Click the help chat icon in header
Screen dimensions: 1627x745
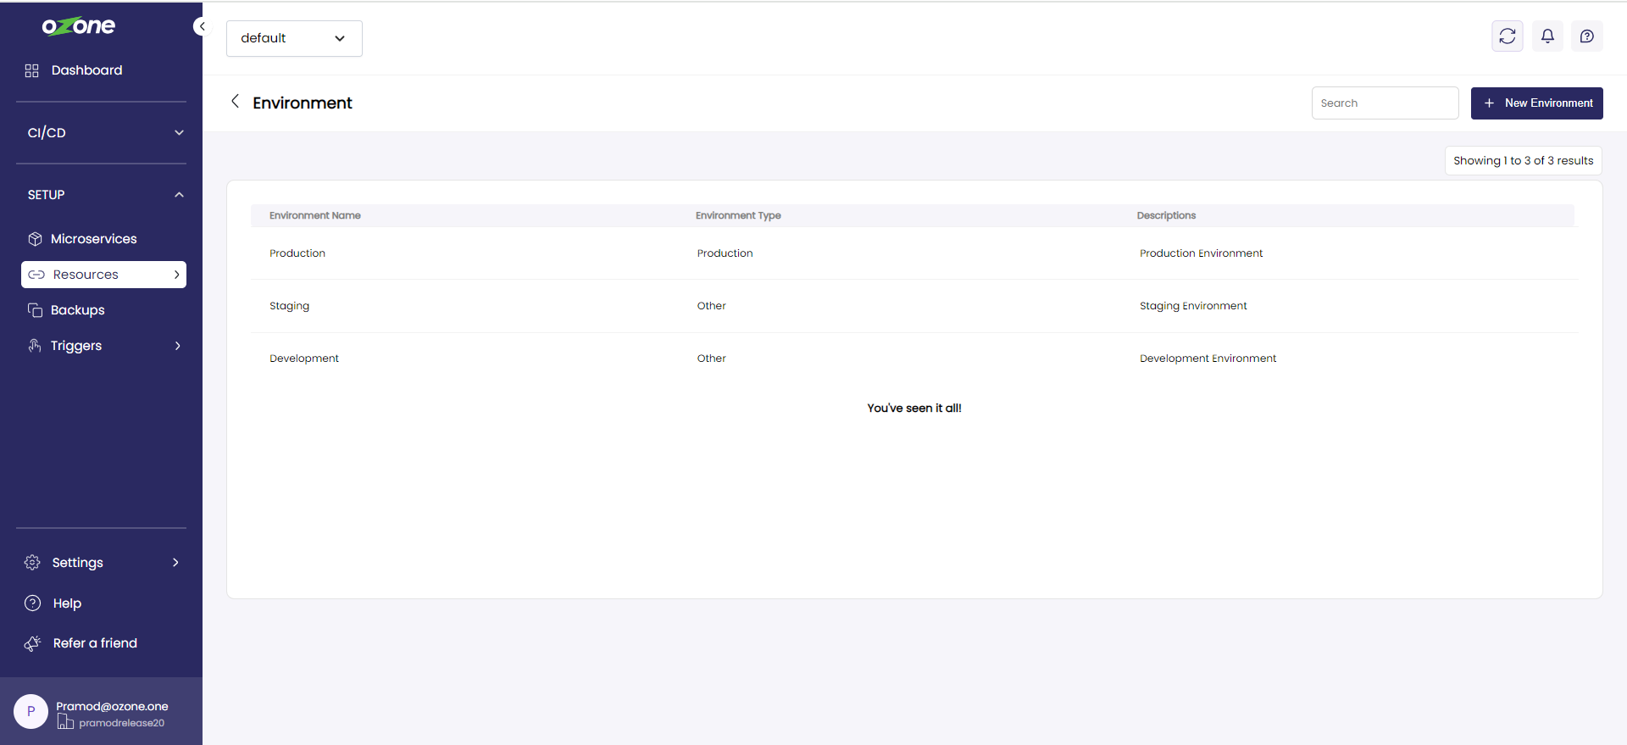click(1586, 36)
